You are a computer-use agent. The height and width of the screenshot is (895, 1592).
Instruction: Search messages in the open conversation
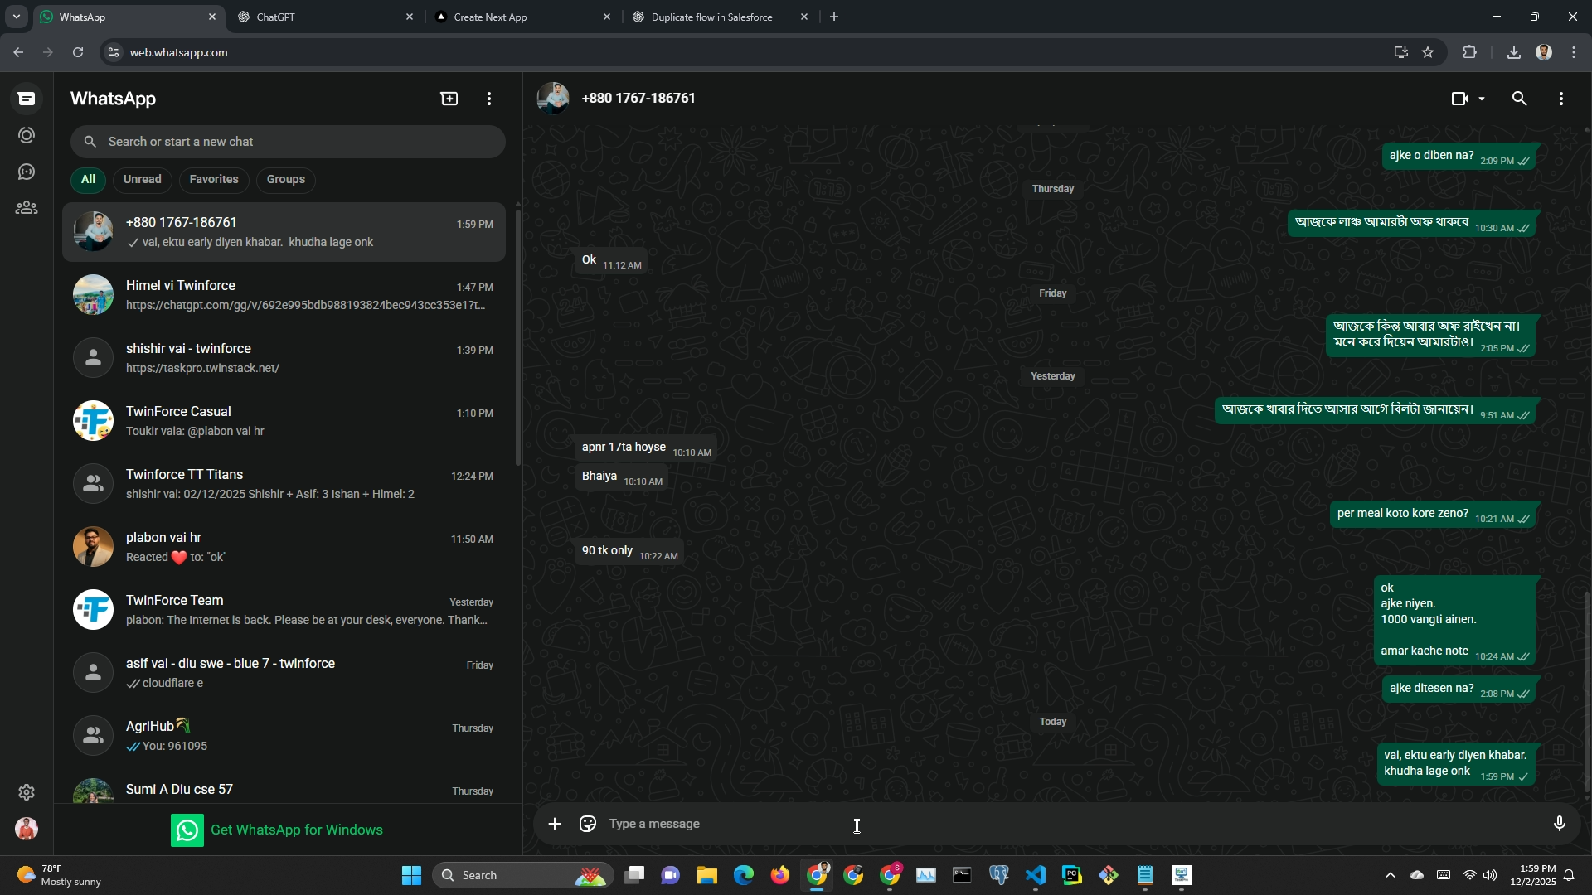point(1519,99)
